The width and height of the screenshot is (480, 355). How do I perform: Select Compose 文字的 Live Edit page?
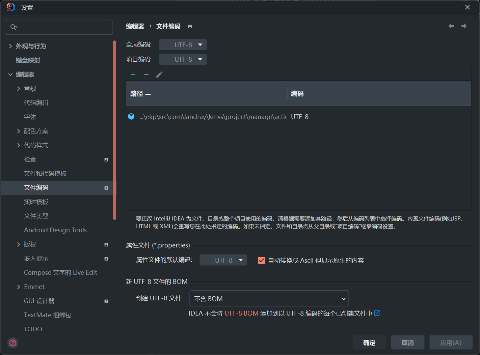click(60, 273)
